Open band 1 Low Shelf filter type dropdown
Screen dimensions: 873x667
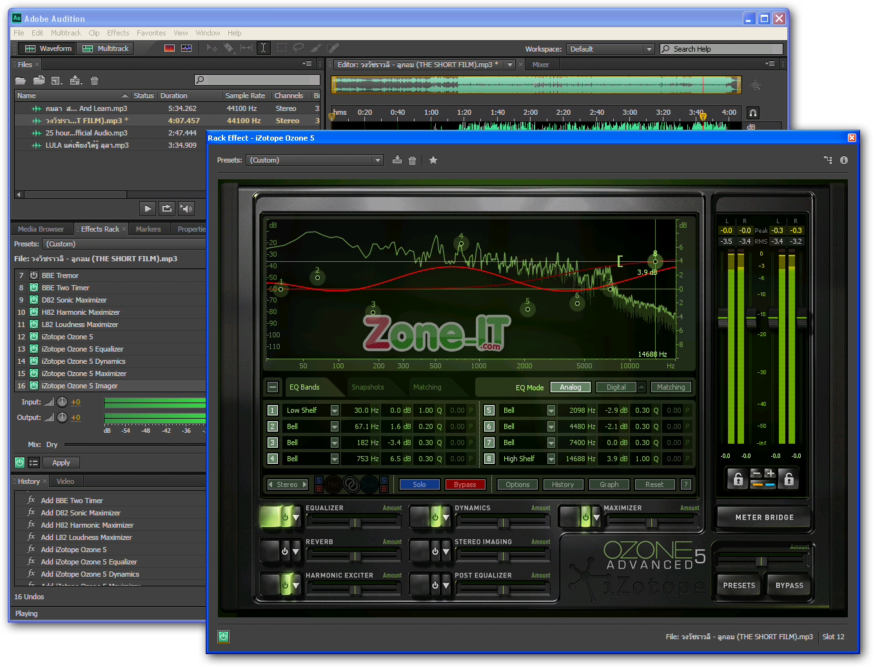click(335, 410)
